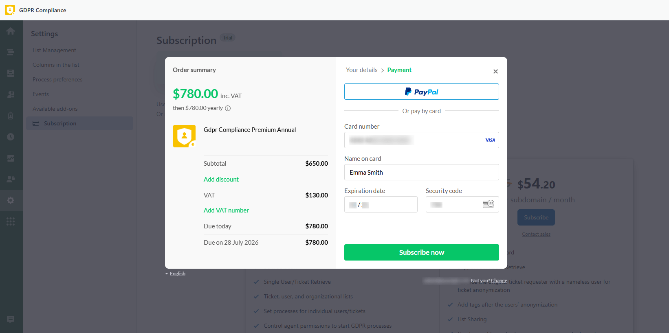Click the Add discount link
Screen dimensions: 669x333
221,180
